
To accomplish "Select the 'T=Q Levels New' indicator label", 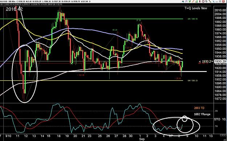I will coord(196,8).
